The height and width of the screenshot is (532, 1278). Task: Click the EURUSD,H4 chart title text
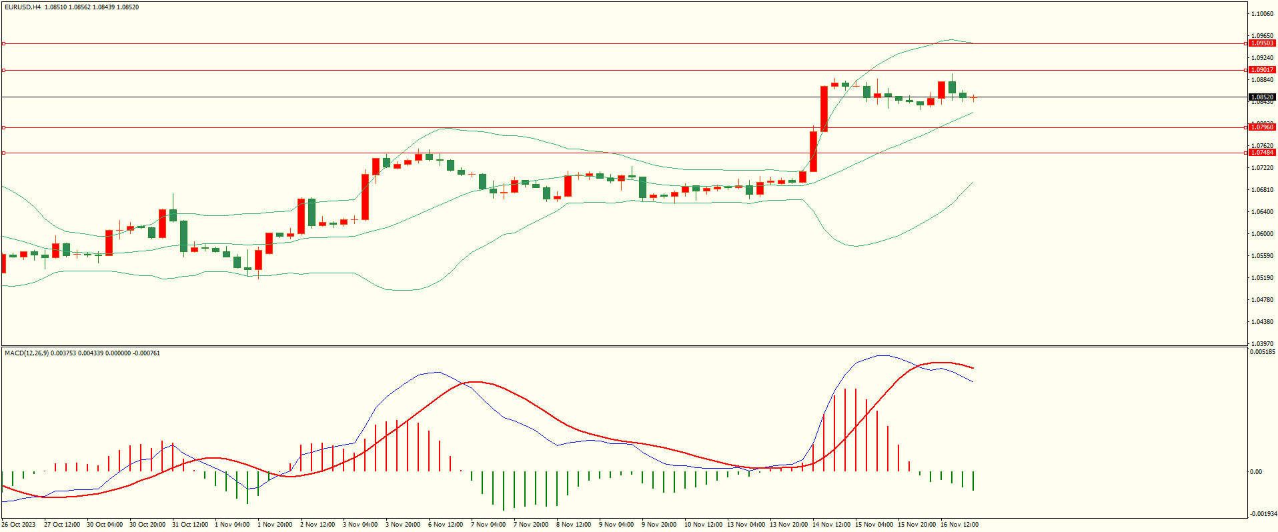(23, 7)
